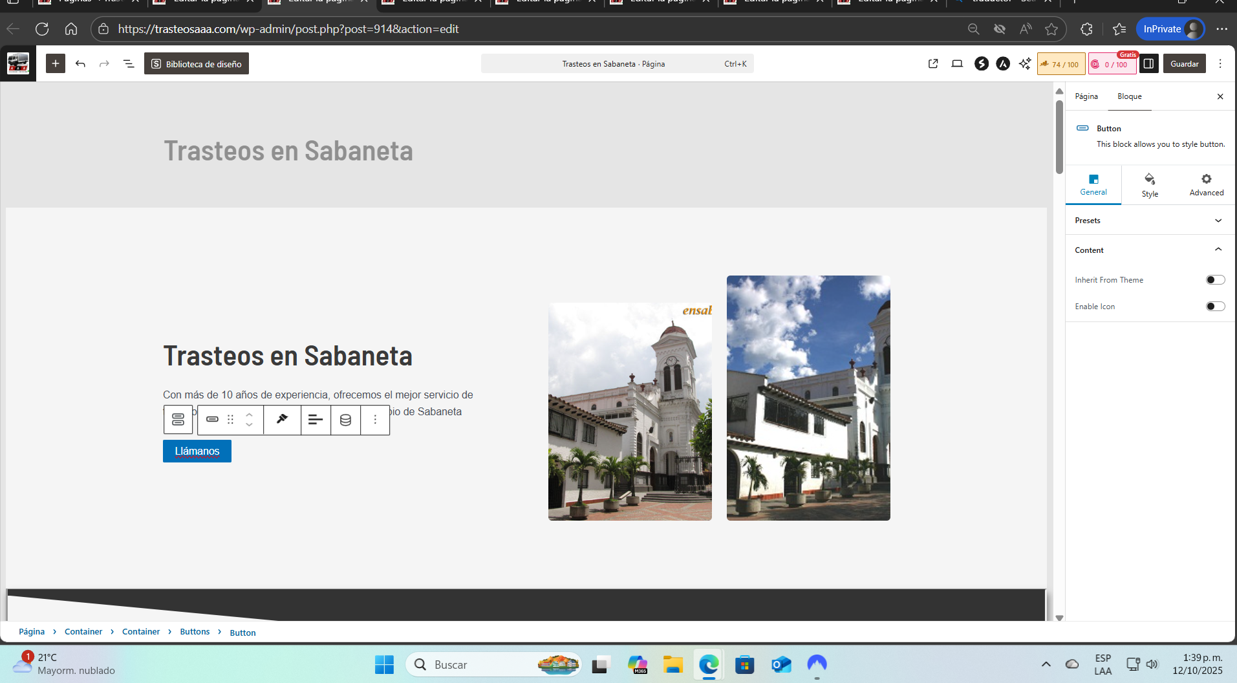Click the align text icon in block toolbar
1237x683 pixels.
[316, 420]
